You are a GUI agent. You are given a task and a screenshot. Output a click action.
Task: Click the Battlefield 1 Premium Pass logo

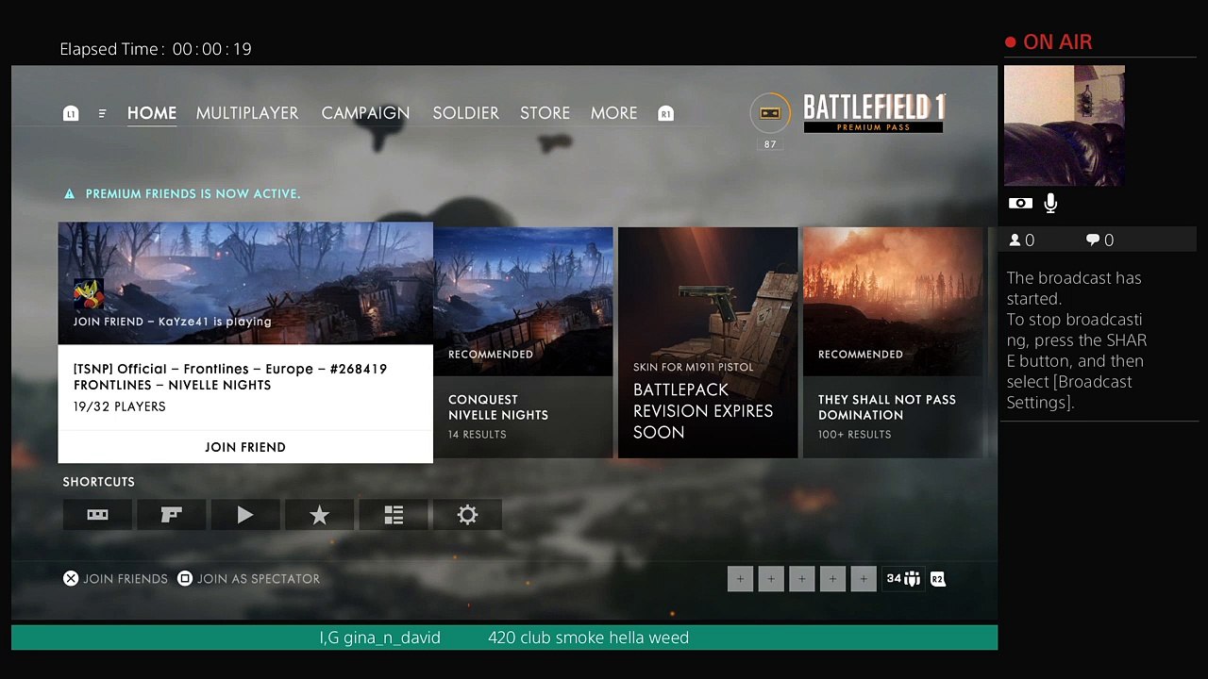874,113
